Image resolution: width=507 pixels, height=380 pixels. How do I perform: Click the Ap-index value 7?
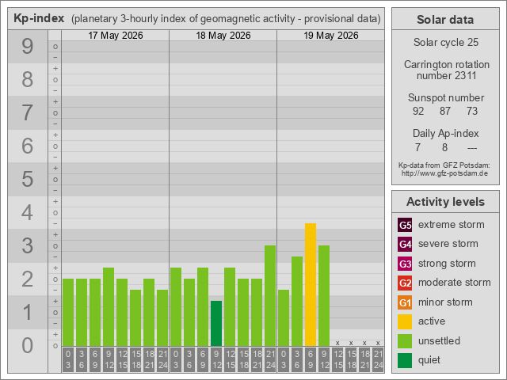pyautogui.click(x=417, y=147)
